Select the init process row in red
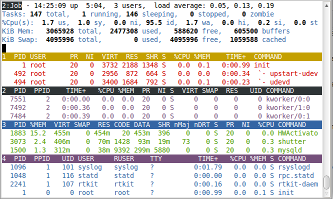Screen dimensions: 333x199 pyautogui.click(x=162, y=65)
